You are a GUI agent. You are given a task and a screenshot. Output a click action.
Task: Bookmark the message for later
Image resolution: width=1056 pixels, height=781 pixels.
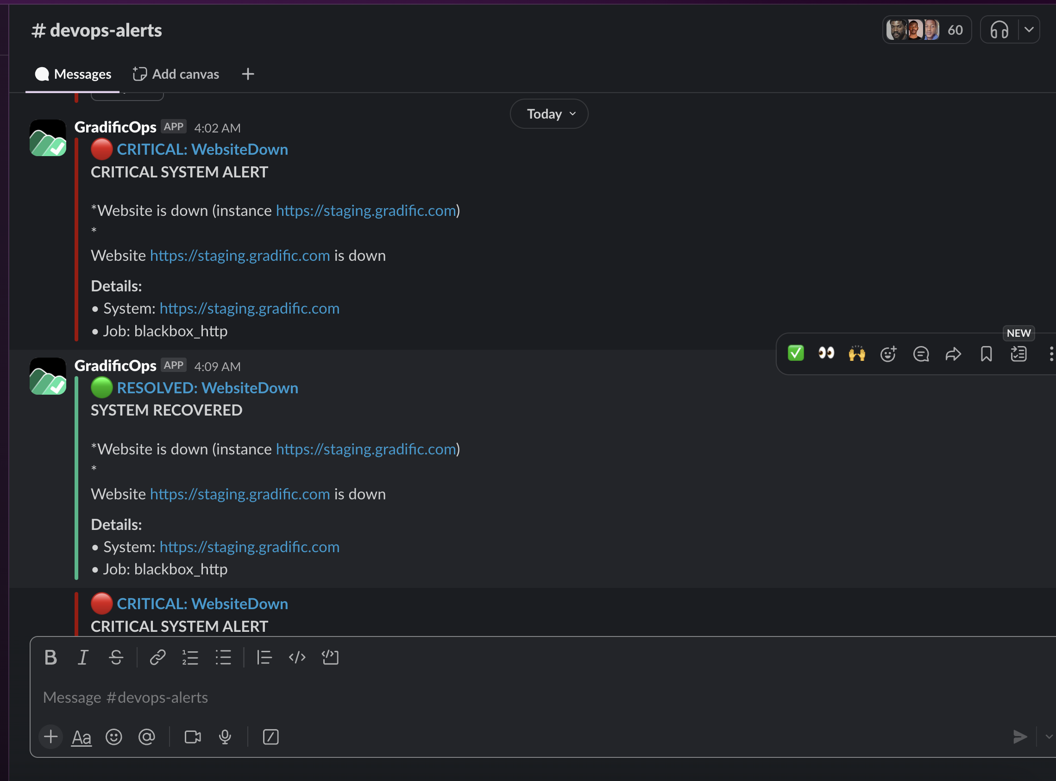pos(986,353)
